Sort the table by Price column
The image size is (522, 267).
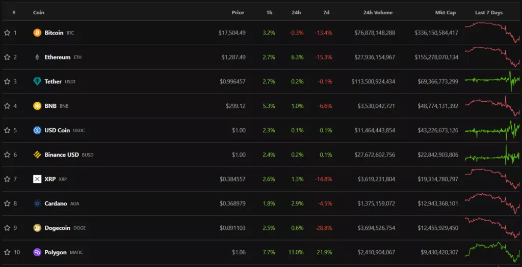(x=238, y=13)
